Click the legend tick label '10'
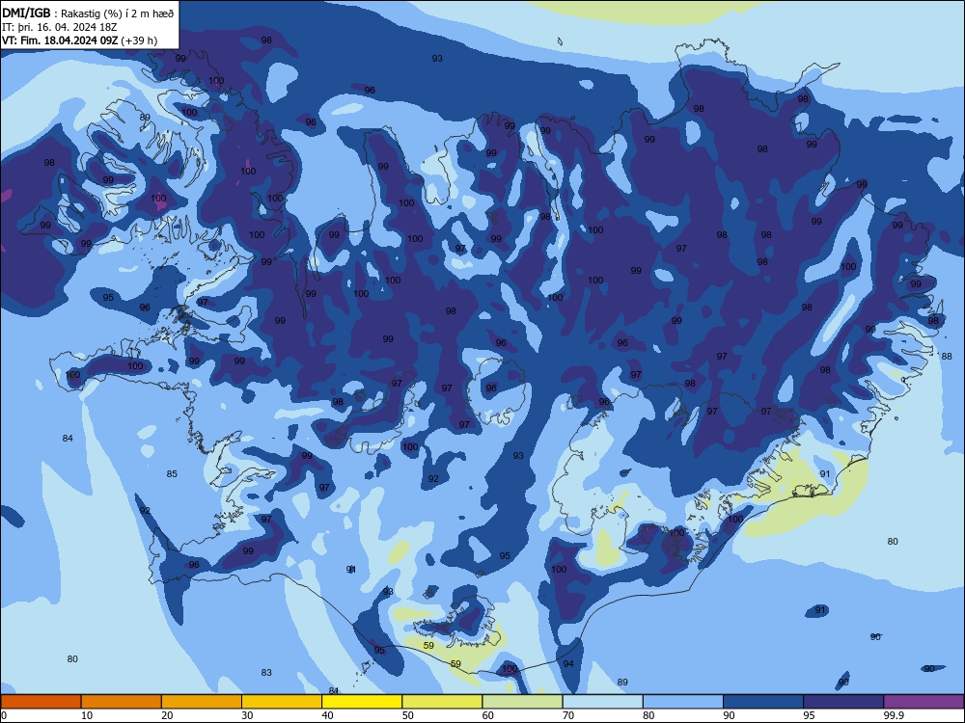 tap(87, 715)
